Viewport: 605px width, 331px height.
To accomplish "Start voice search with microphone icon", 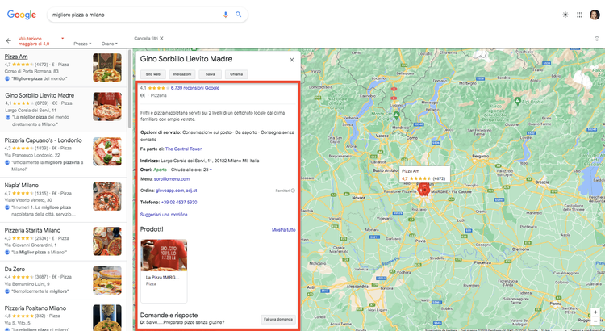I will (x=226, y=15).
